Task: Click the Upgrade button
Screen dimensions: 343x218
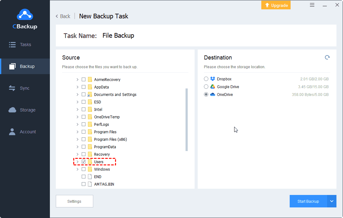Action: click(276, 5)
